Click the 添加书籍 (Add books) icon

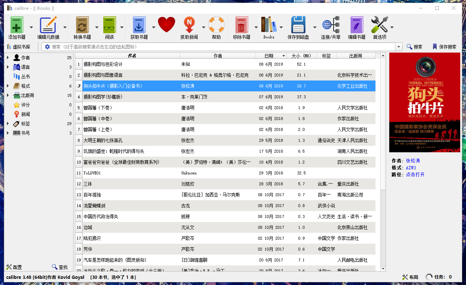17,25
